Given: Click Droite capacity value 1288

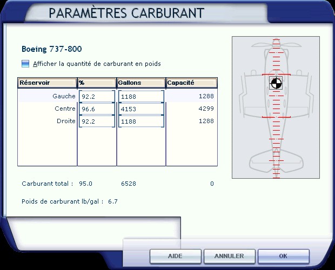Looking at the screenshot, I should (206, 121).
